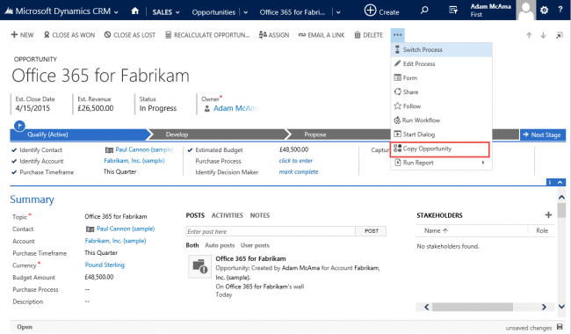Select Follow in the overflow menu

pos(441,106)
